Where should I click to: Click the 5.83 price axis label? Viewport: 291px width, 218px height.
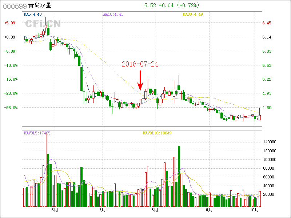[267, 51]
